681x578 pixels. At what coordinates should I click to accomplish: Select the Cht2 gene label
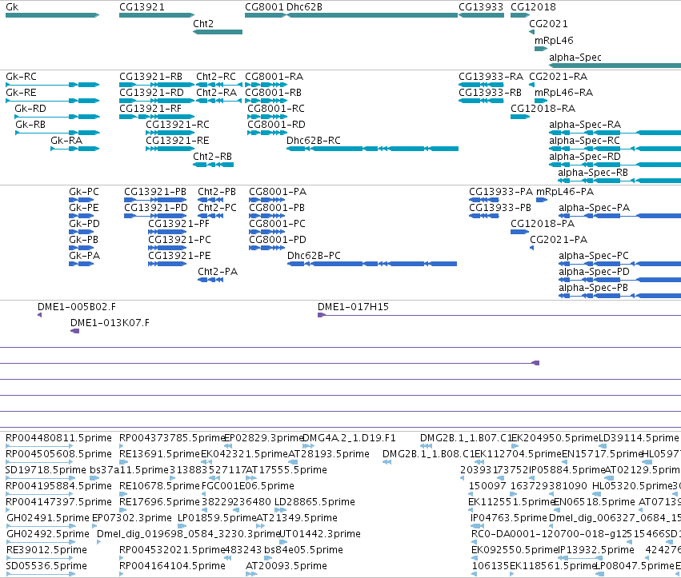(x=203, y=24)
